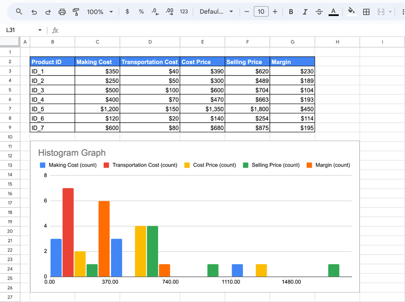Click the Cost Price (count) legend label
The width and height of the screenshot is (405, 302).
point(214,165)
